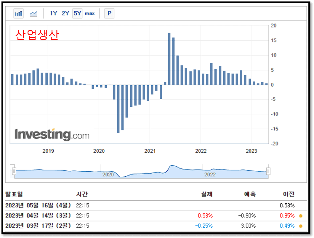The height and width of the screenshot is (238, 314).
Task: Click previous value 0.95%
Action: (287, 216)
